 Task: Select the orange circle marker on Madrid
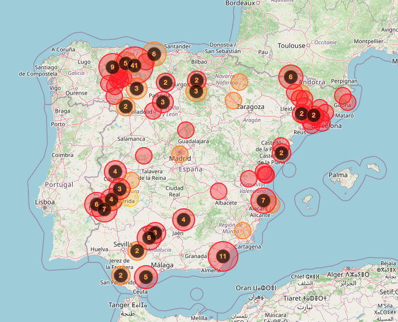coord(180,154)
